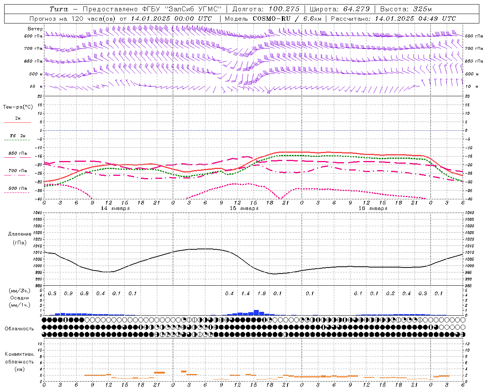Image resolution: width=485 pixels, height=388 pixels.
Task: Click the "Тем-ра(°C)" temperature axis title
Action: pos(18,107)
